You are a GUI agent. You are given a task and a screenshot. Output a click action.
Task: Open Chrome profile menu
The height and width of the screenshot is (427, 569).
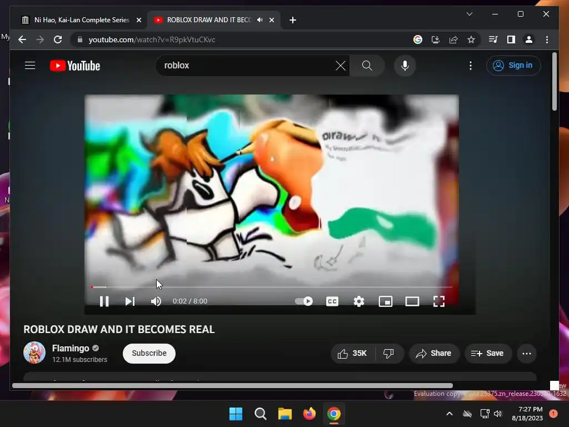click(529, 39)
